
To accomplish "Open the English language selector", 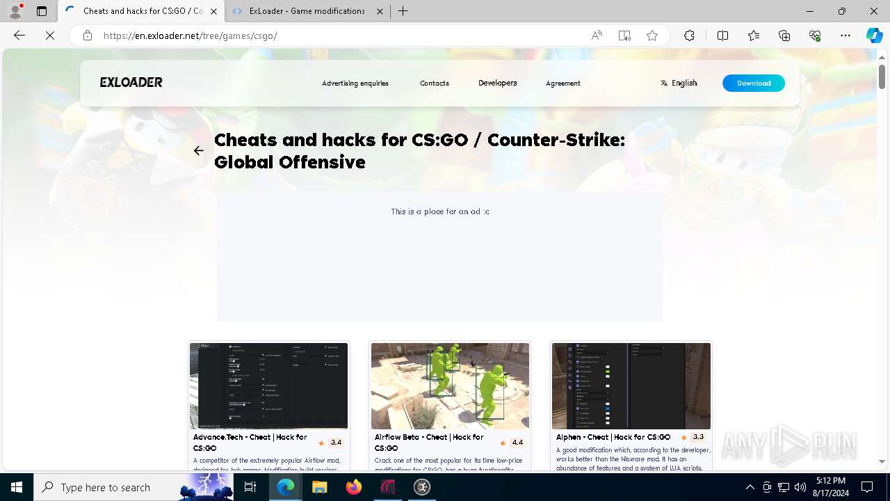I will (x=679, y=83).
